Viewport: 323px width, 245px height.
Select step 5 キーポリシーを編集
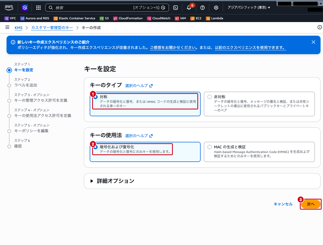(31, 131)
